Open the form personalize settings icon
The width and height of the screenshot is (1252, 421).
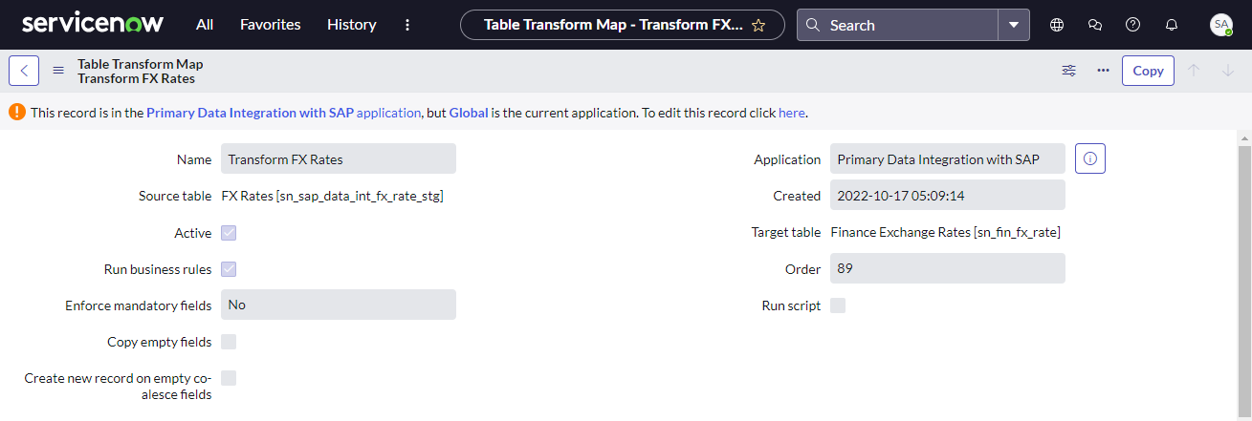click(x=1069, y=71)
